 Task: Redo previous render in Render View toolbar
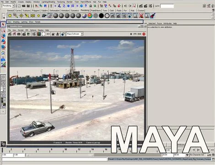click(x=10, y=34)
